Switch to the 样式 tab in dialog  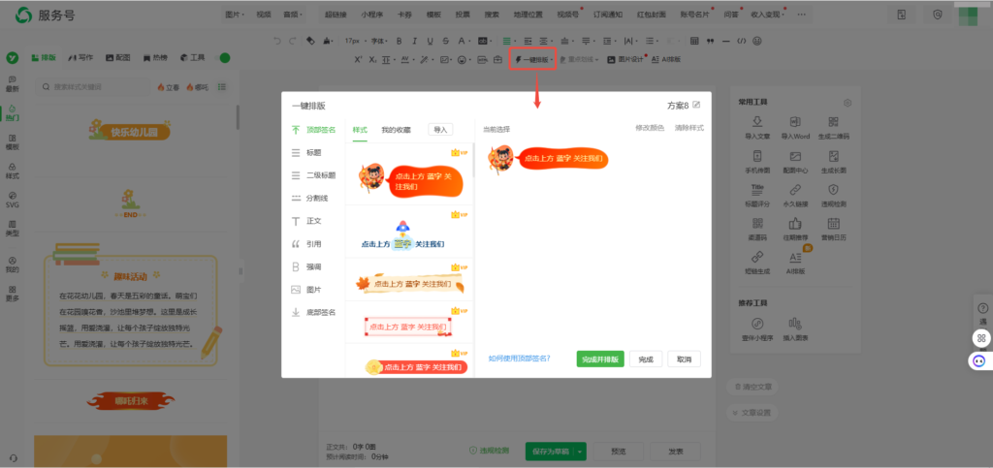click(360, 130)
